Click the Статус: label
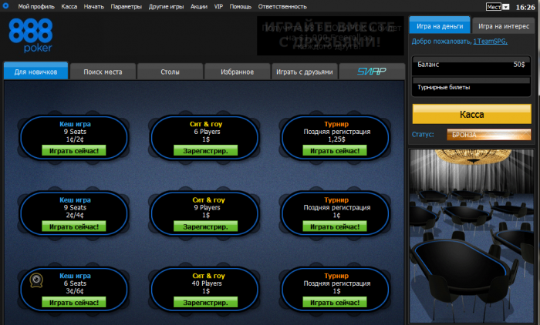Image resolution: width=540 pixels, height=325 pixels. click(x=423, y=135)
